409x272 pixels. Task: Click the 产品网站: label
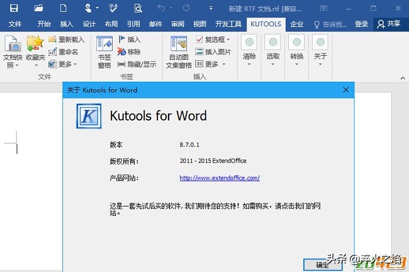(x=124, y=178)
